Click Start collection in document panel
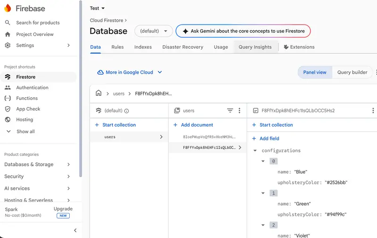The image size is (377, 238). coord(273,125)
